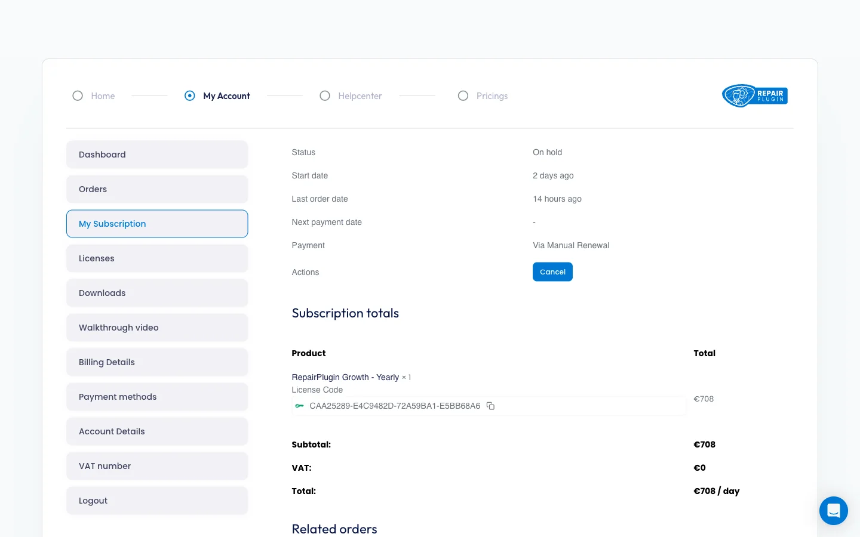Log out of the account
This screenshot has height=537, width=860.
[157, 501]
